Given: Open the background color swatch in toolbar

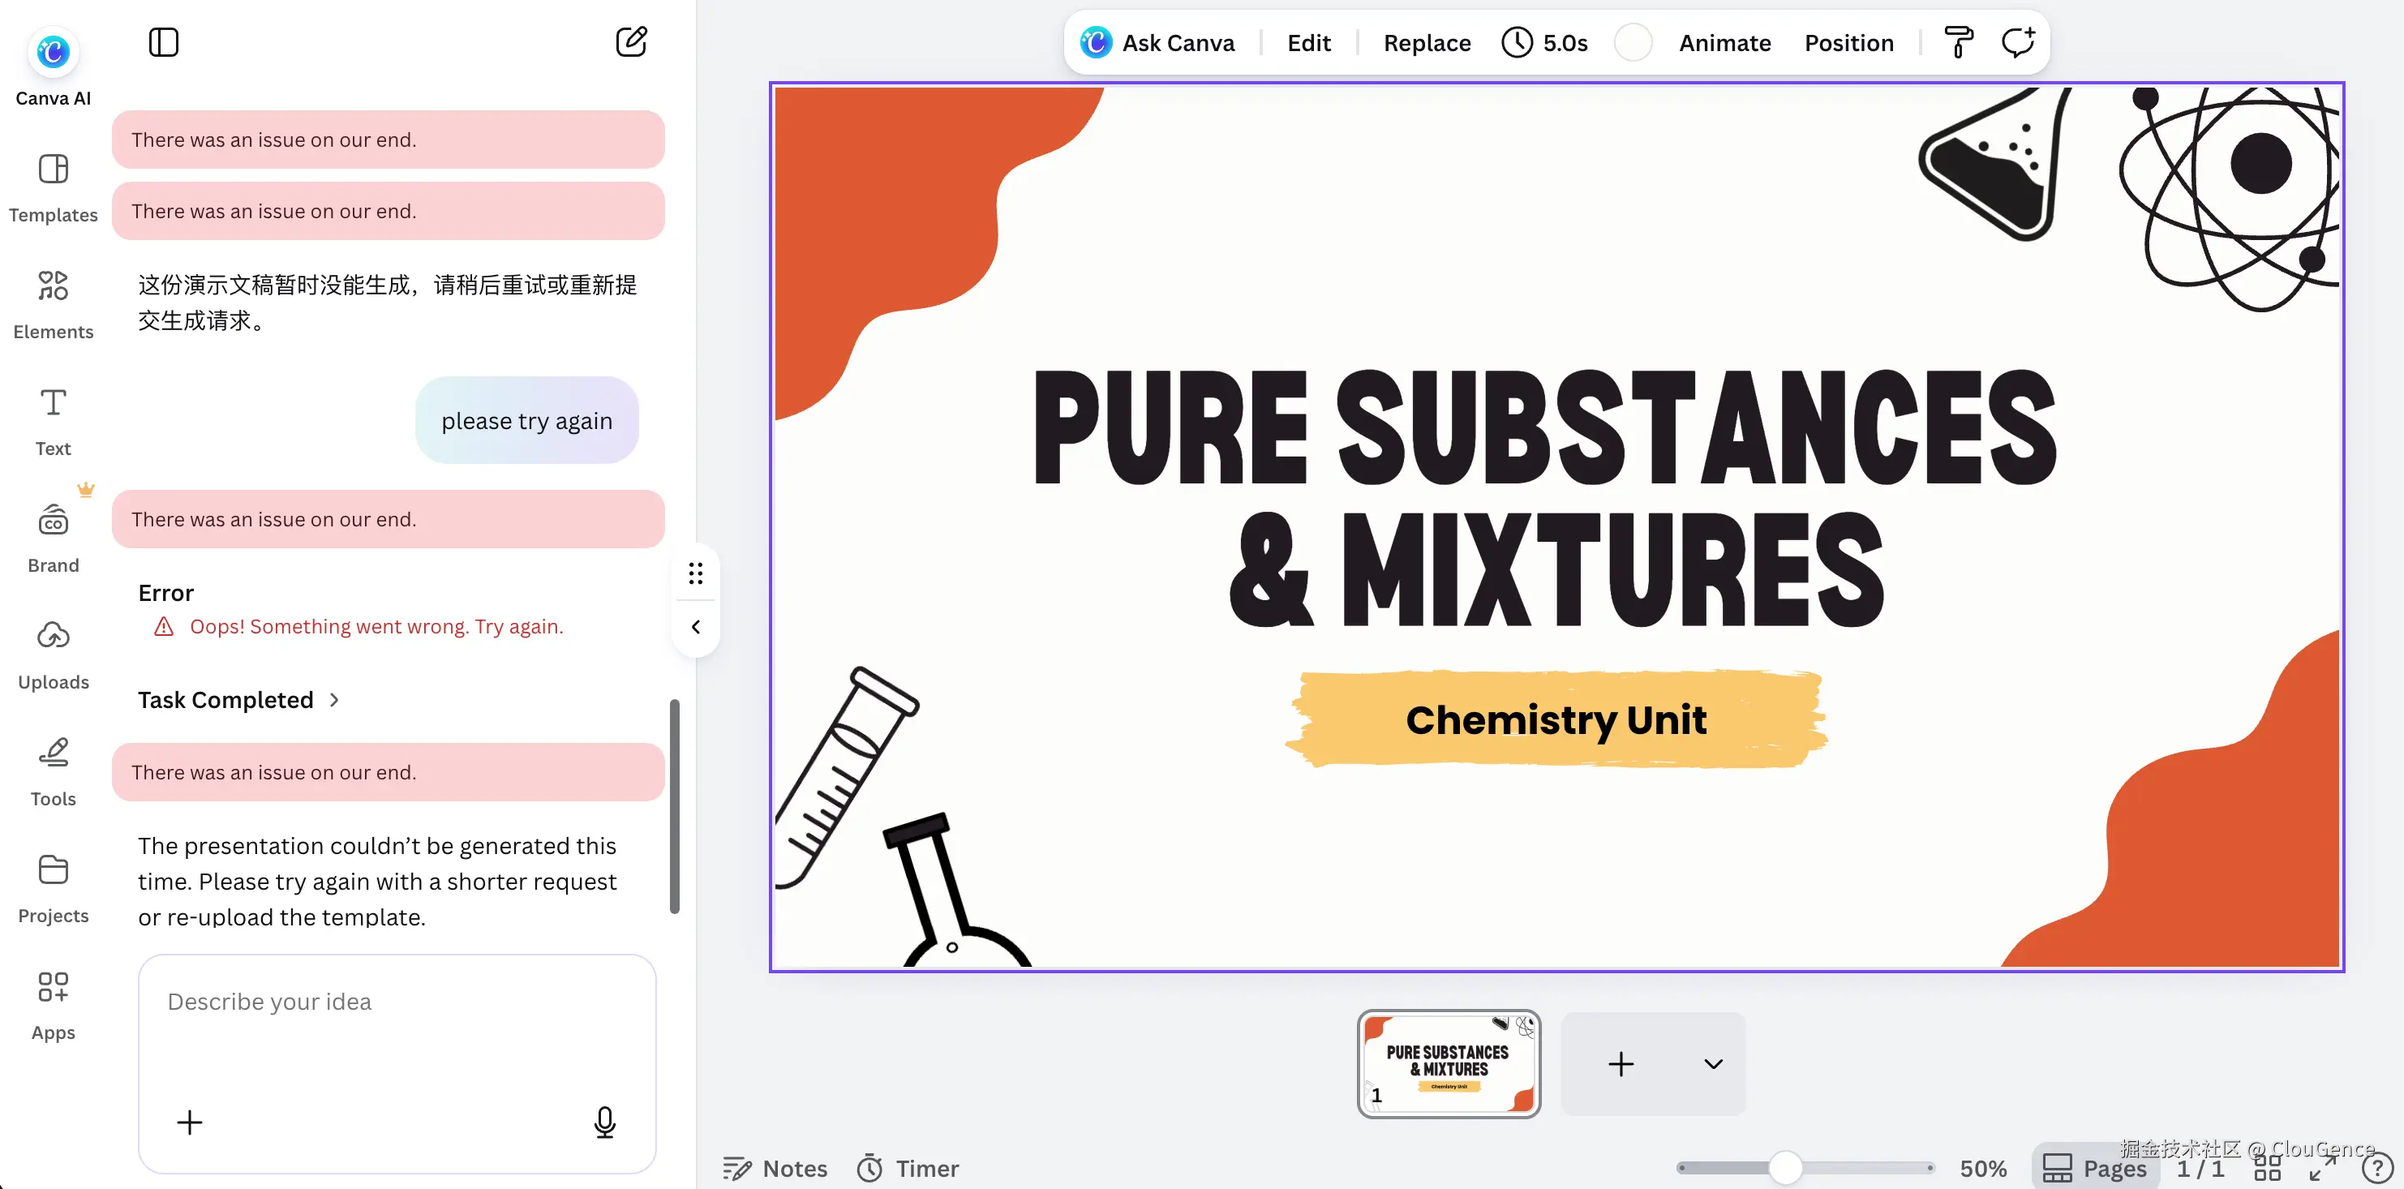Looking at the screenshot, I should (1633, 43).
